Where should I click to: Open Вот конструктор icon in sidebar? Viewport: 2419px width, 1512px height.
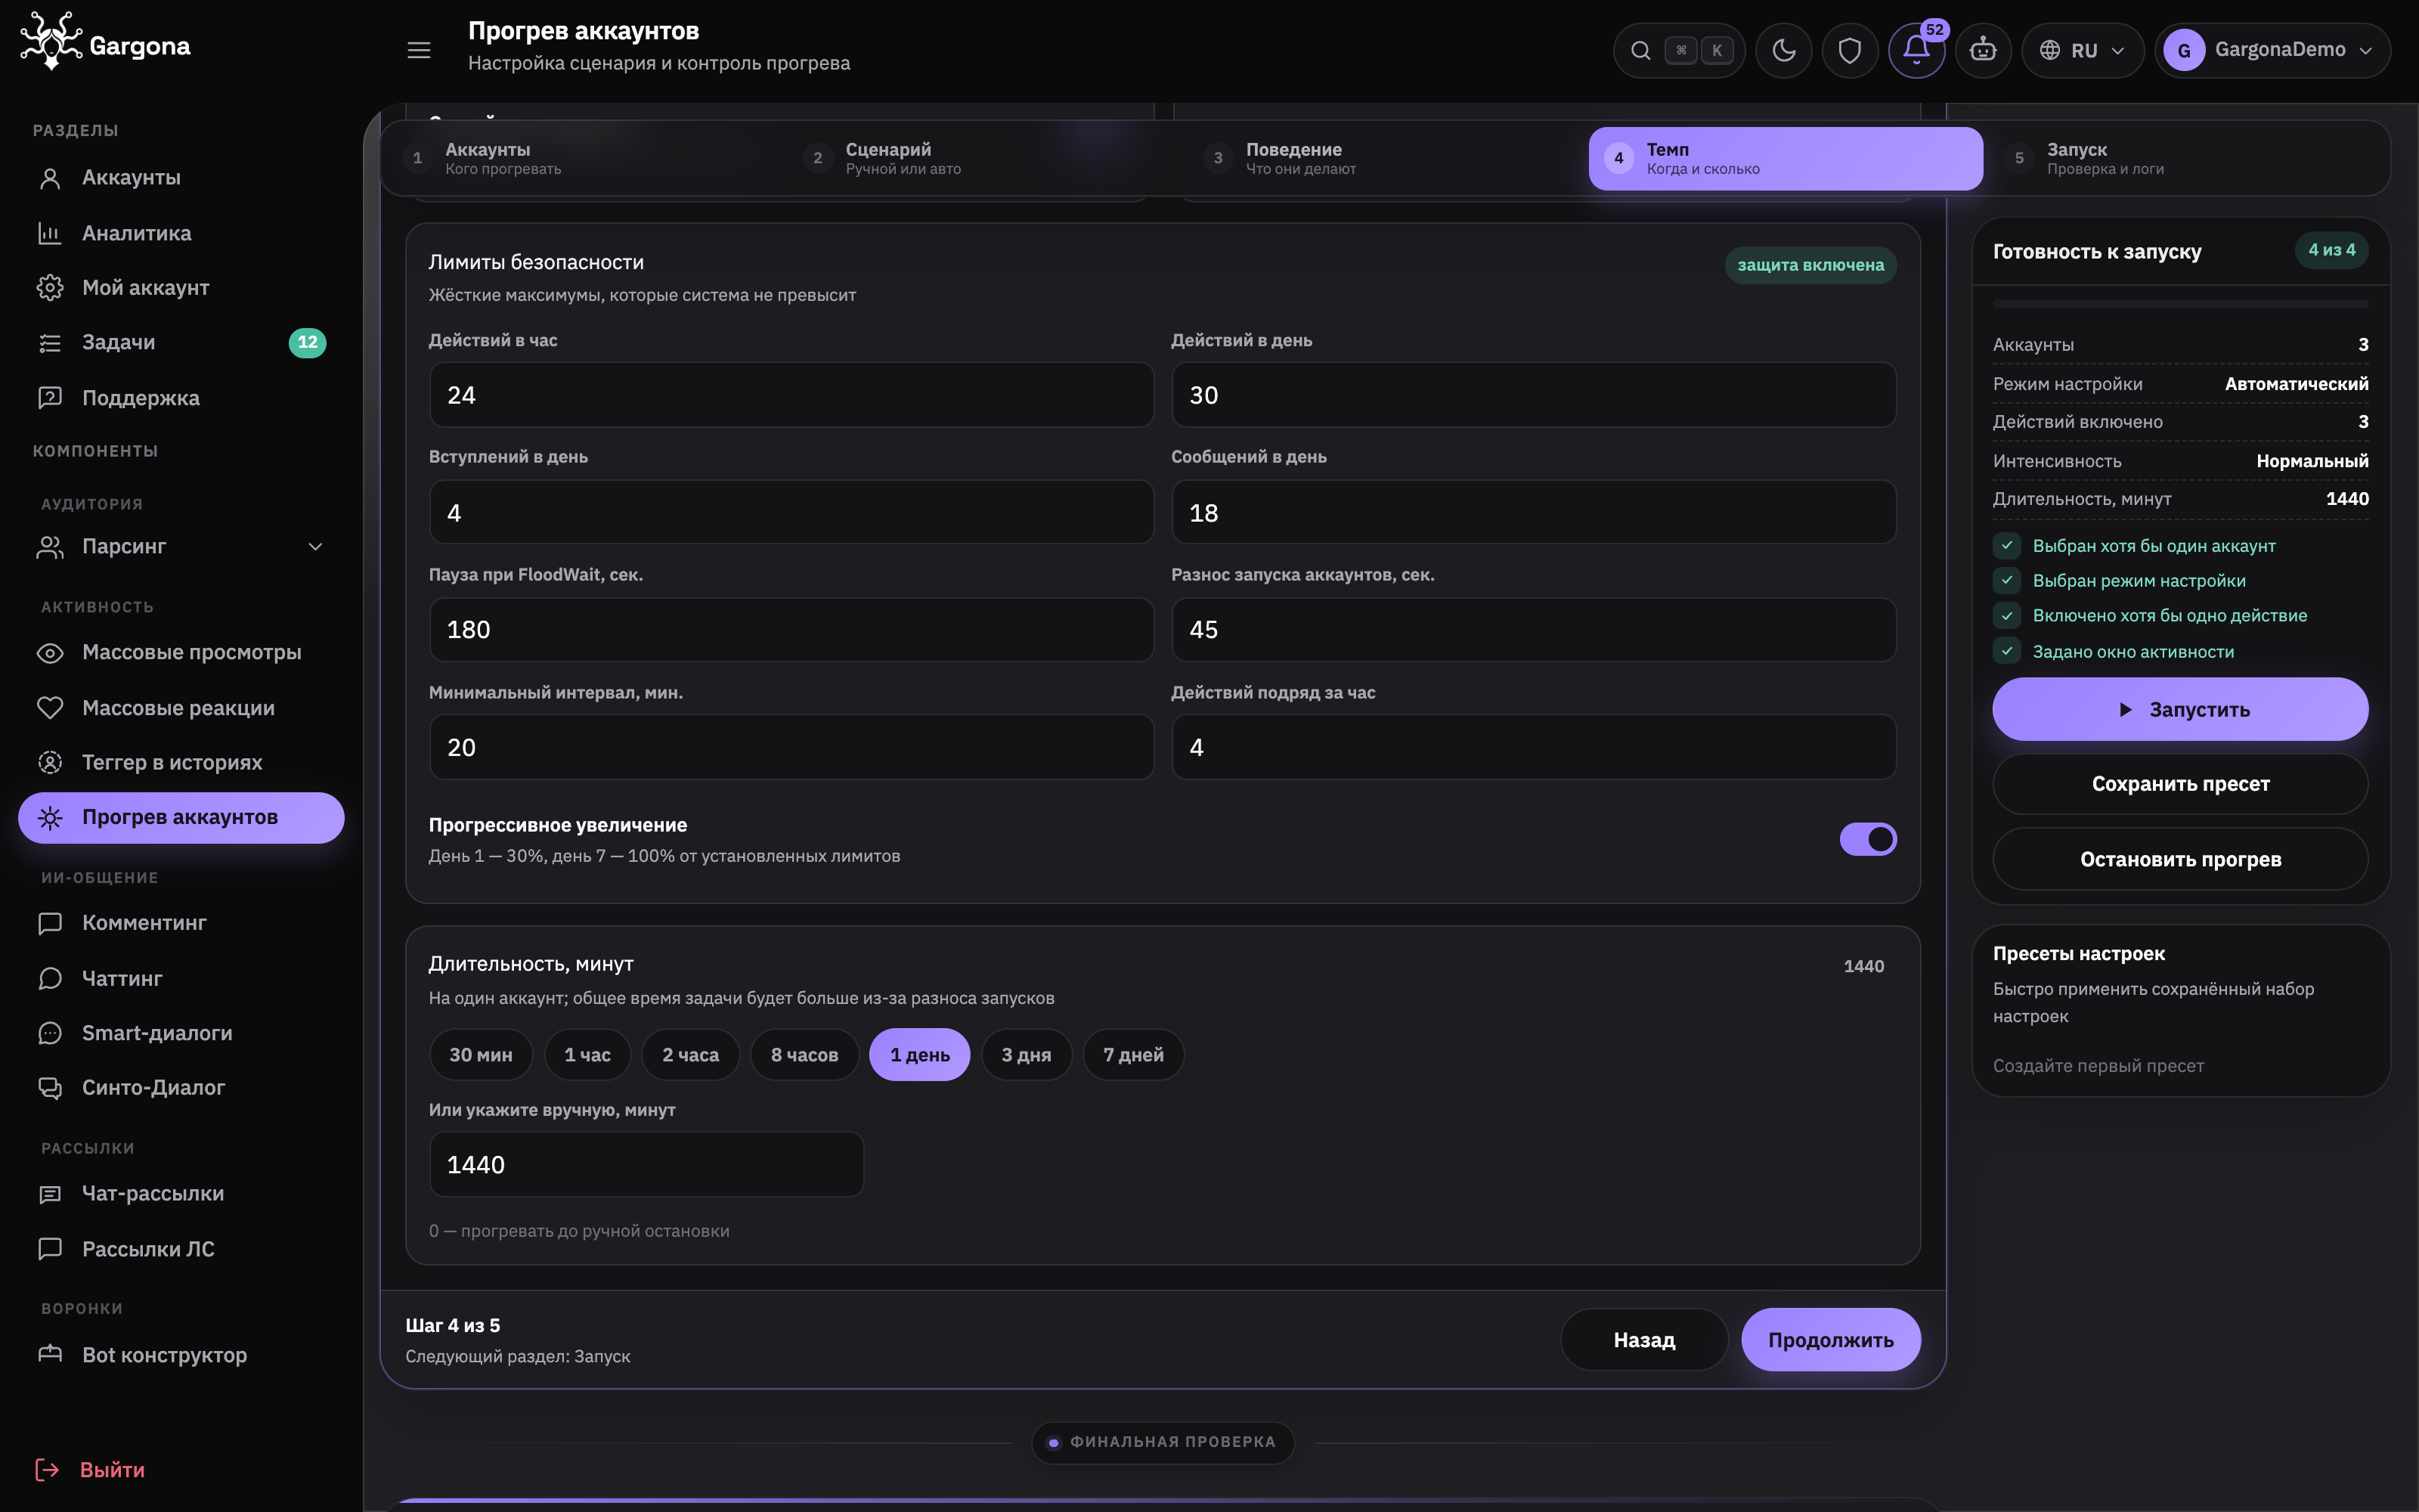50,1355
